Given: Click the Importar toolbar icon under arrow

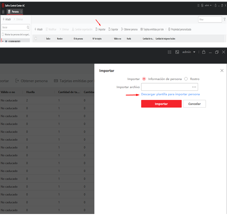Looking at the screenshot, I should click(x=100, y=29).
